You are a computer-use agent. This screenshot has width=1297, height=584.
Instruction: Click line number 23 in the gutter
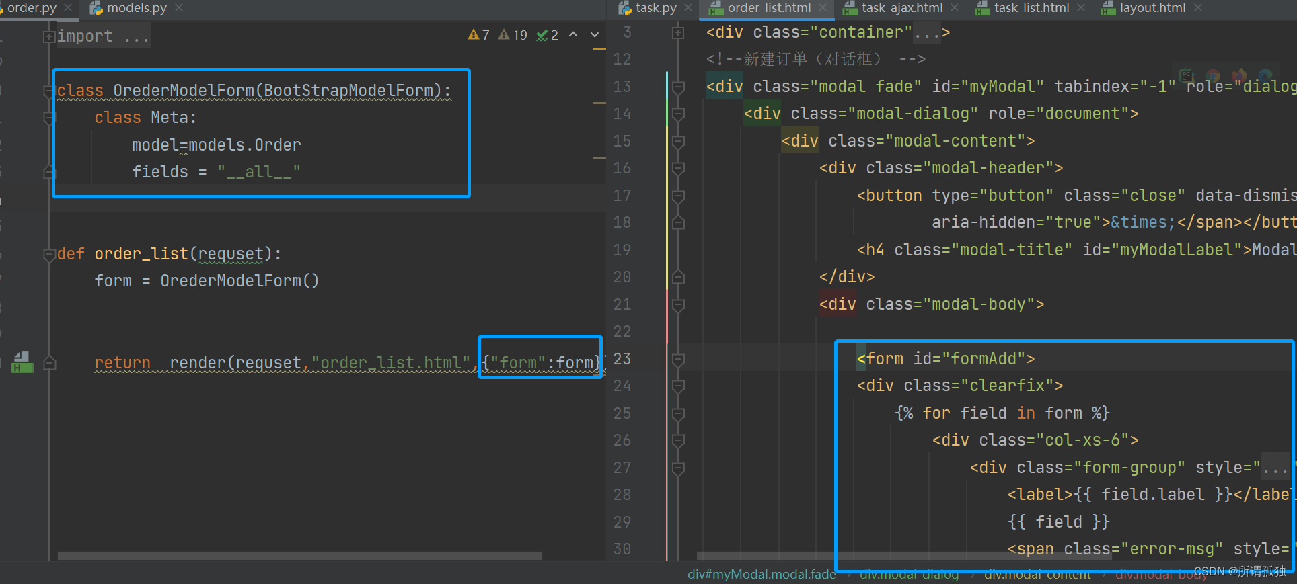pos(622,359)
